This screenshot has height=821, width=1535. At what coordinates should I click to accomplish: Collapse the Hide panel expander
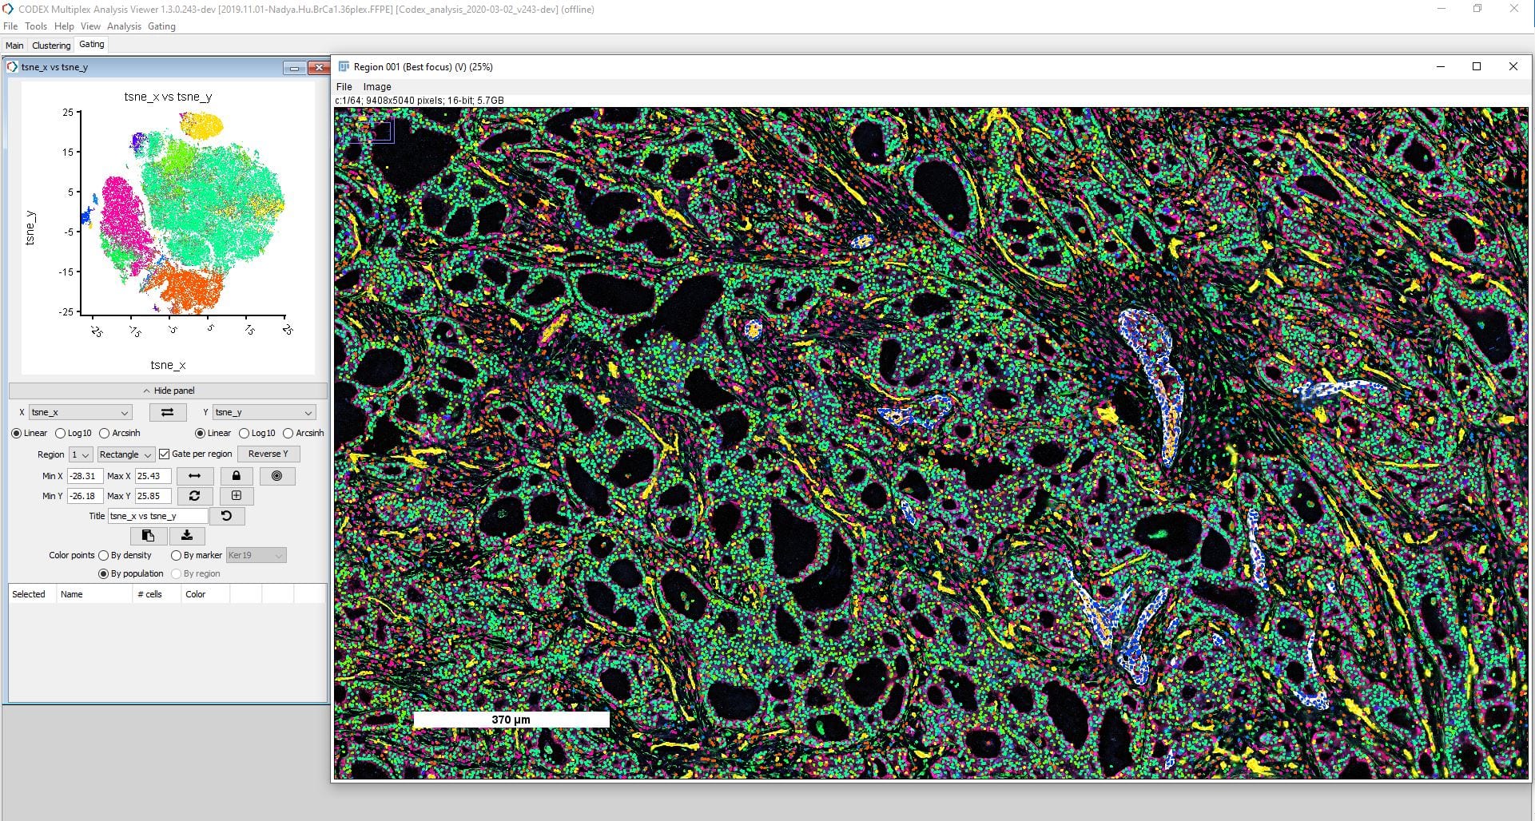168,391
